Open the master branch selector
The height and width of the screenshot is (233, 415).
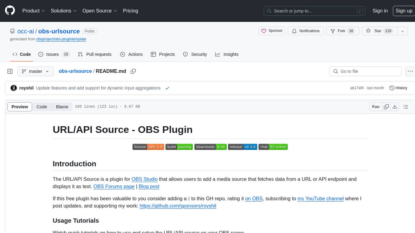36,71
